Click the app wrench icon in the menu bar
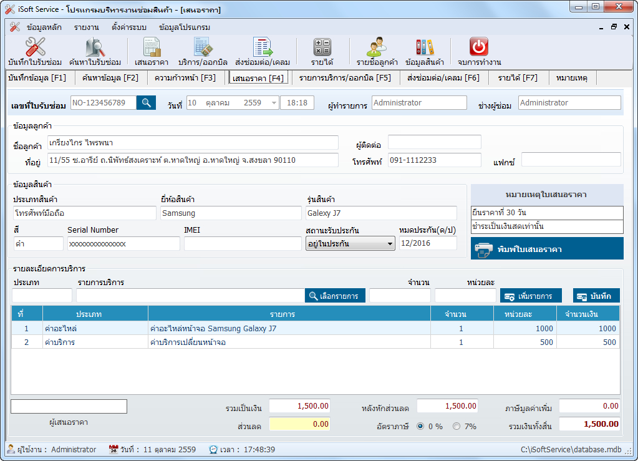This screenshot has width=638, height=461. pyautogui.click(x=15, y=27)
